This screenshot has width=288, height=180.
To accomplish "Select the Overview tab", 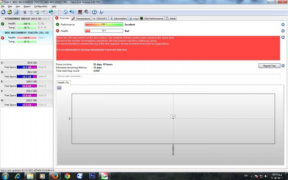I will point(62,18).
